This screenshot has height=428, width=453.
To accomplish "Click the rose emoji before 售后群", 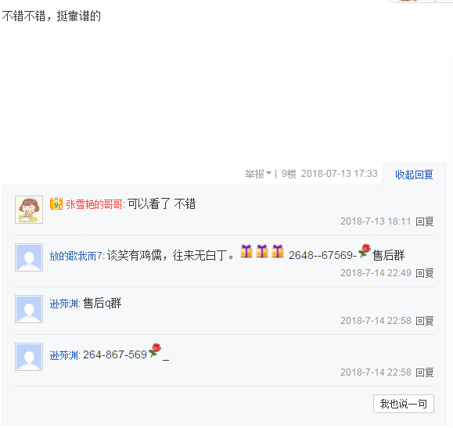I will 365,250.
